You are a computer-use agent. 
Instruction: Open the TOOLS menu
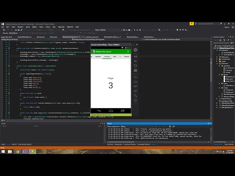47,27
